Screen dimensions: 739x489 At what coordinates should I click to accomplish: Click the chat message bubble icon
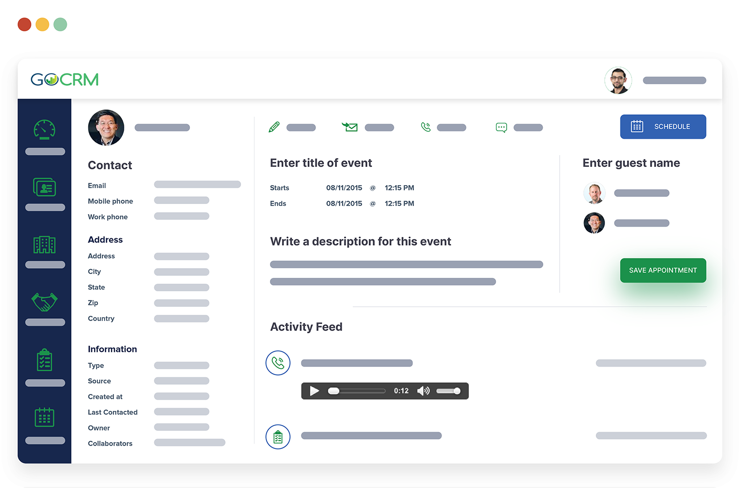point(501,128)
